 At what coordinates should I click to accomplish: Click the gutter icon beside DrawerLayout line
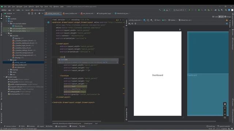click(48, 22)
